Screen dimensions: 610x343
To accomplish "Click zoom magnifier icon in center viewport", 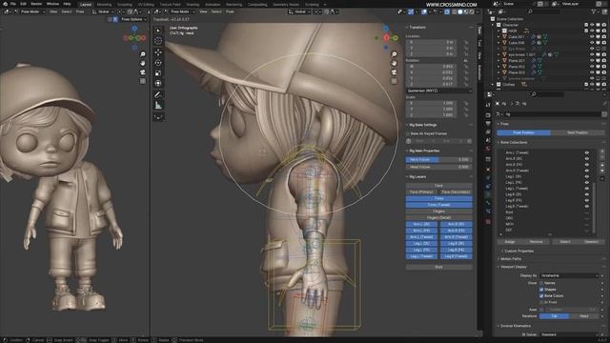I will point(394,54).
